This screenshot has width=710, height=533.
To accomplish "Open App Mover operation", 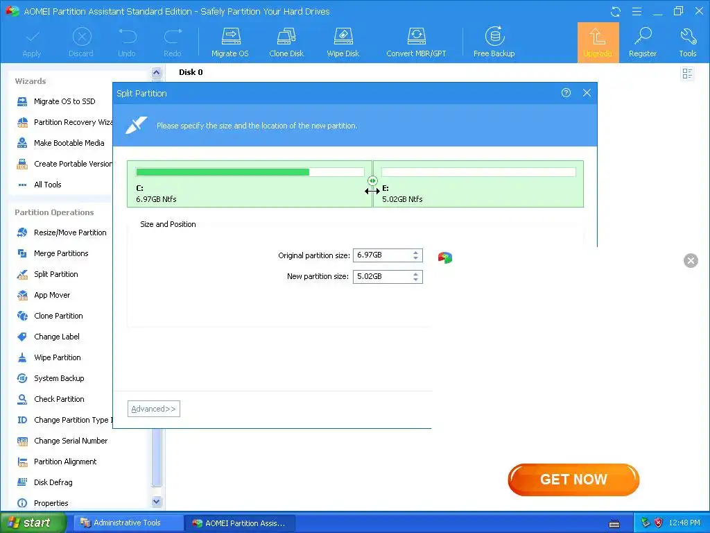I will 44,295.
